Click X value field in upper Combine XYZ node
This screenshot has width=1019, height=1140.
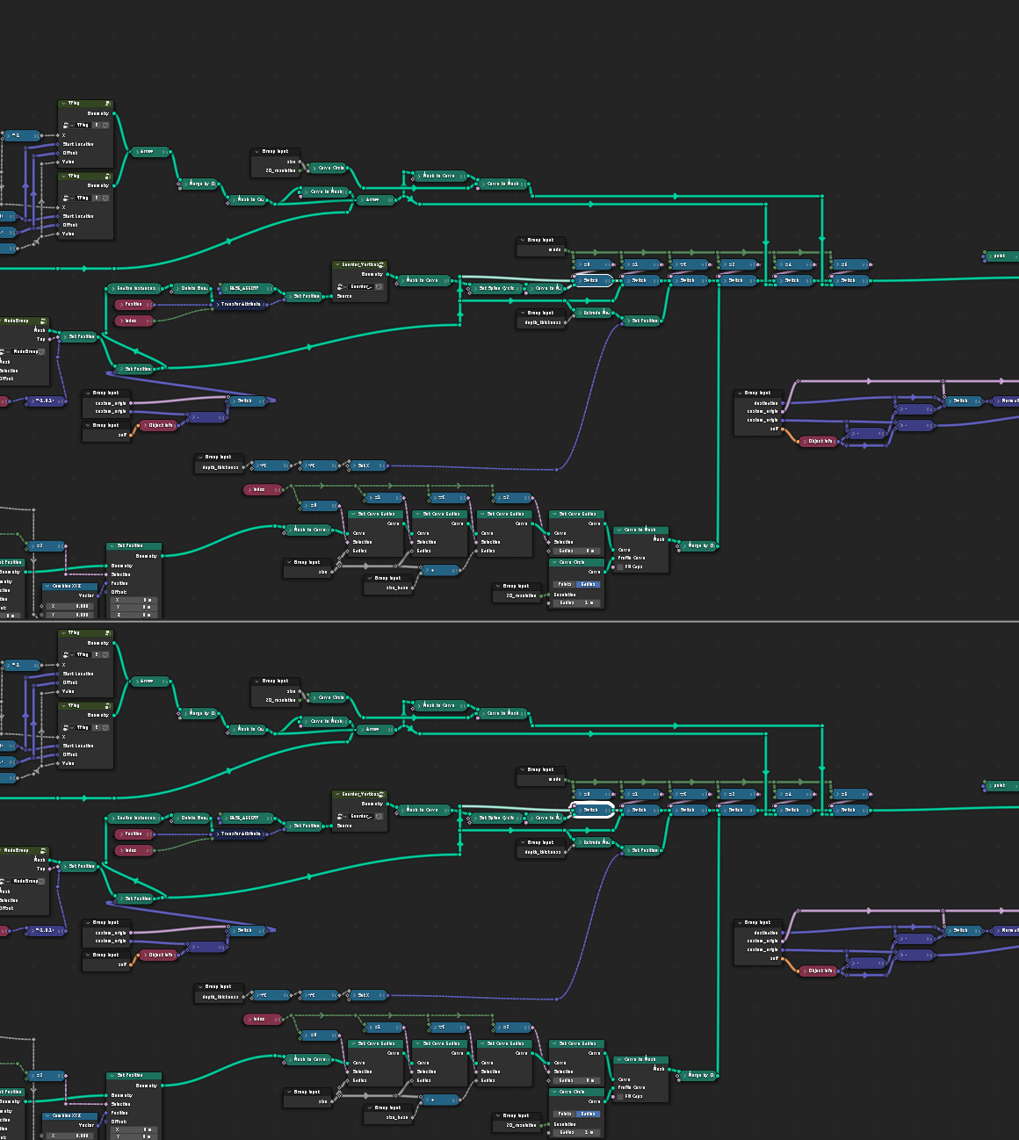(71, 606)
